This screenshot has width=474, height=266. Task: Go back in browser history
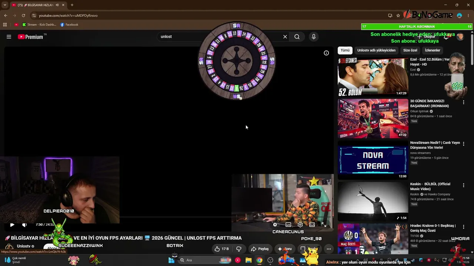click(6, 16)
